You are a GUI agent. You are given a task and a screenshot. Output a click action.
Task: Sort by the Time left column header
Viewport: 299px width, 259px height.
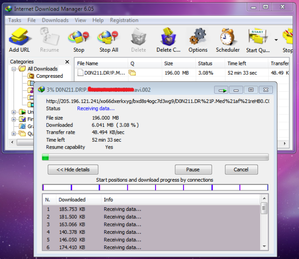(246, 63)
